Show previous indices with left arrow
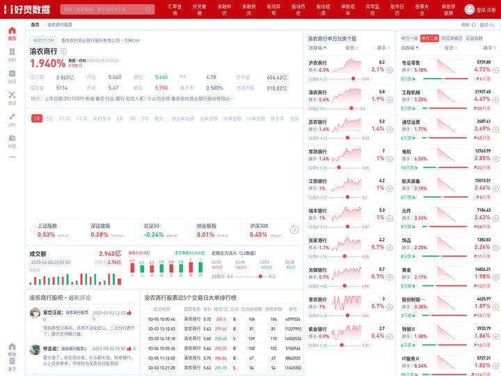The width and height of the screenshot is (501, 376). (x=33, y=230)
